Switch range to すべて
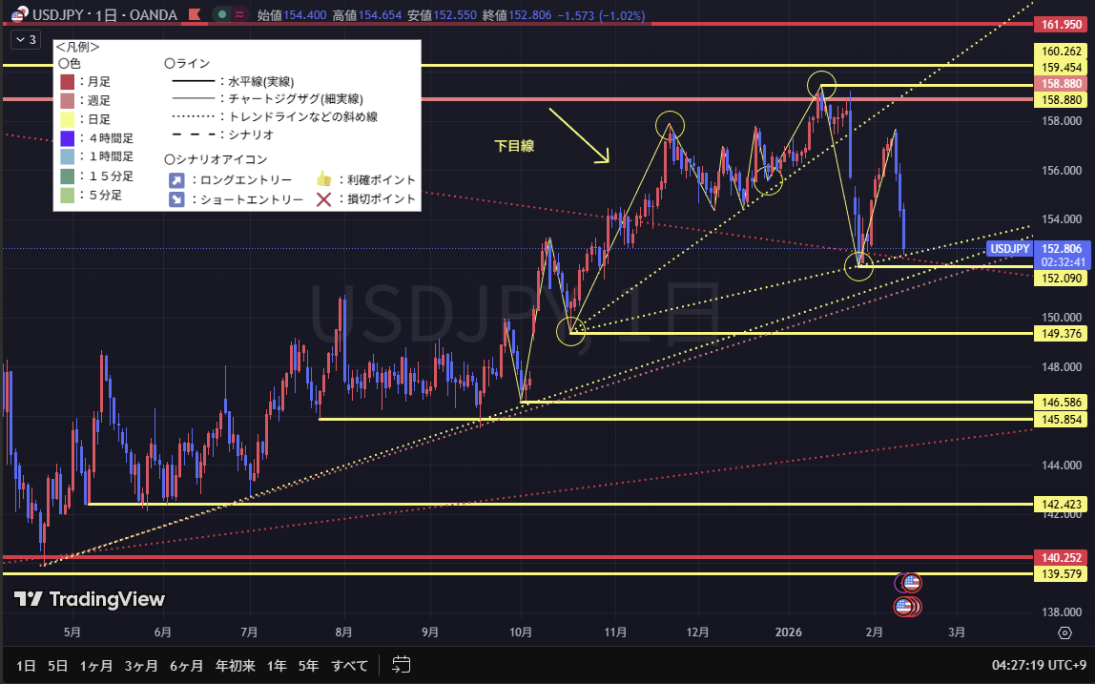Image resolution: width=1095 pixels, height=684 pixels. pos(349,665)
